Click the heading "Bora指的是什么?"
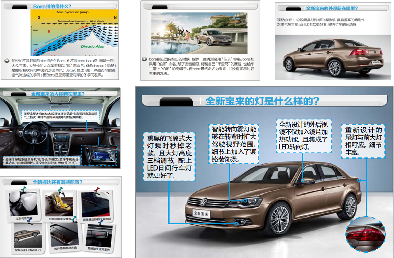Image resolution: width=394 pixels, height=258 pixels. pyautogui.click(x=52, y=6)
